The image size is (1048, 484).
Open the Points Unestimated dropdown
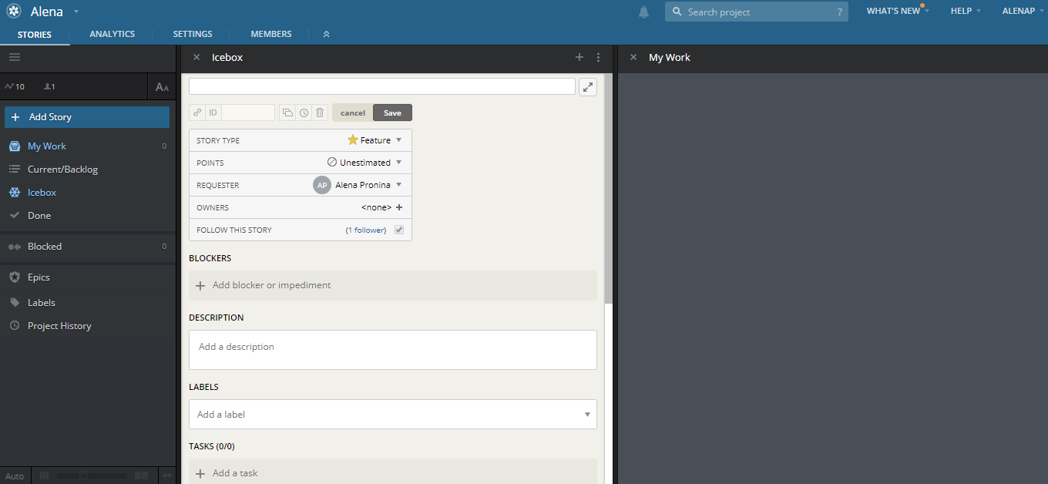coord(364,163)
